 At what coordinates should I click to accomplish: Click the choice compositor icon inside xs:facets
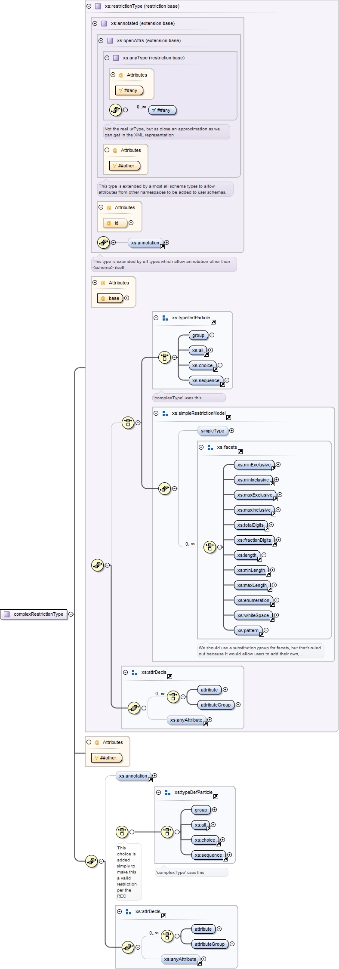click(210, 547)
